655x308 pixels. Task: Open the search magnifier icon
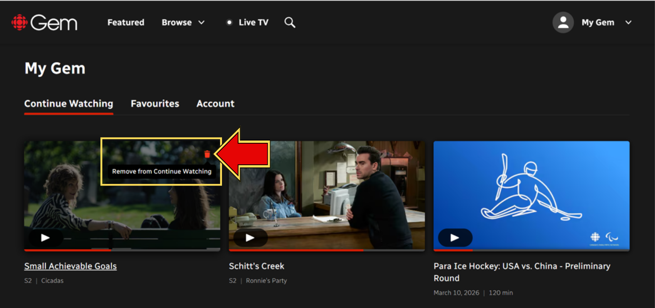(x=290, y=22)
